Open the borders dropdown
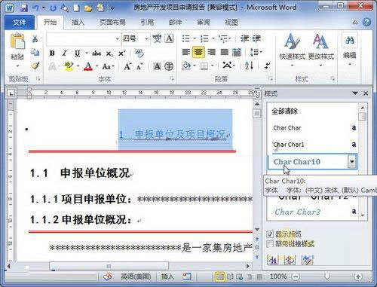This screenshot has height=287, width=377. [x=213, y=66]
